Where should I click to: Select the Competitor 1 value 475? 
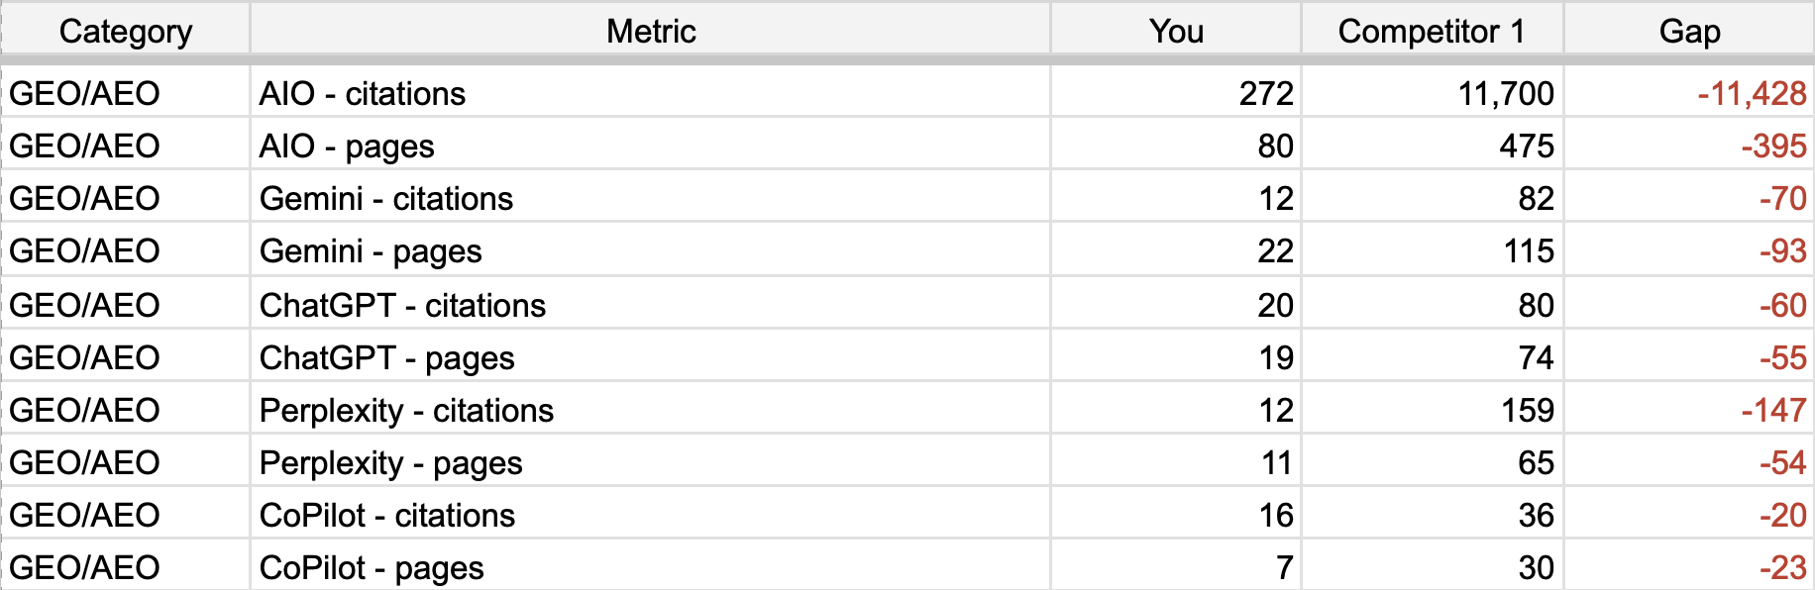coord(1526,147)
